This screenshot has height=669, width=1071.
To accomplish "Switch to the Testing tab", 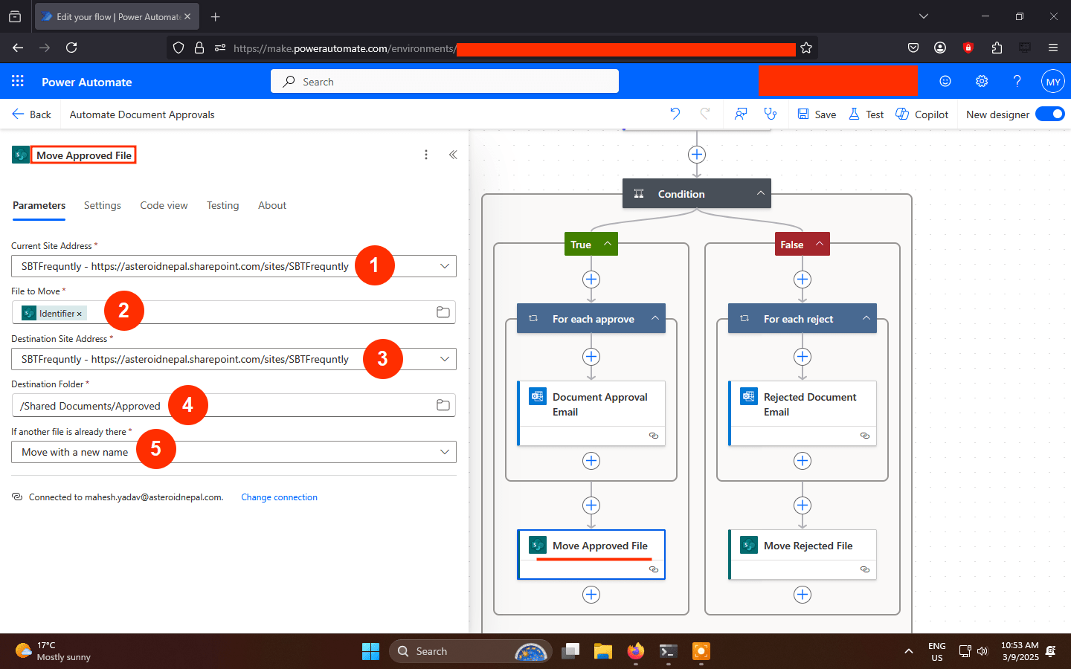I will [x=222, y=205].
